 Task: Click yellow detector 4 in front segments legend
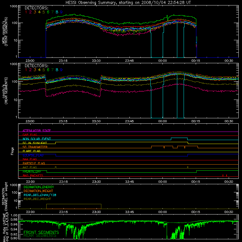click(39, 12)
